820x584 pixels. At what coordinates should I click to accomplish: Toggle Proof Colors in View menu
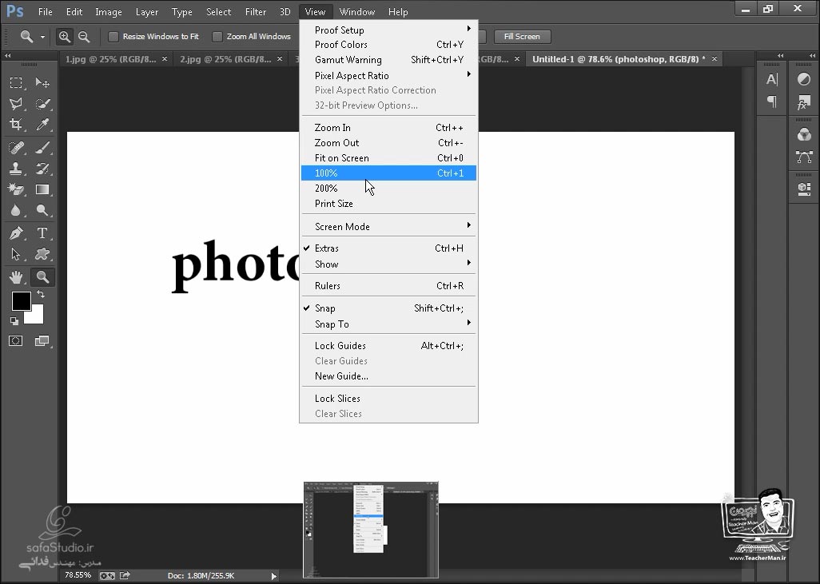[x=388, y=45]
